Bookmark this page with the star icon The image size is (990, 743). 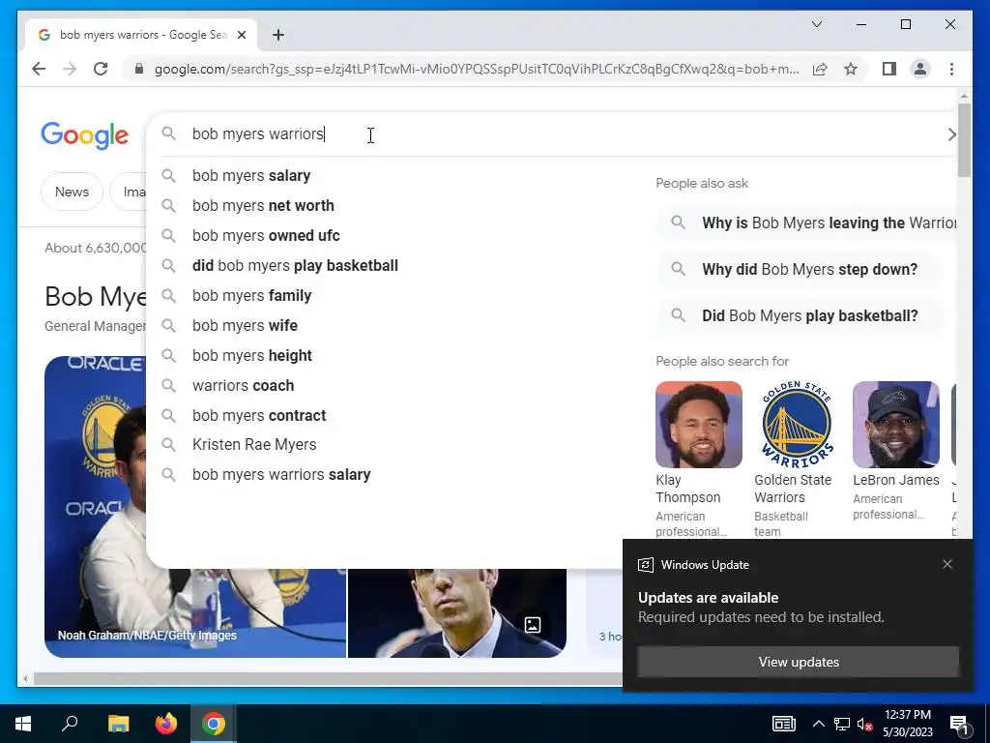point(851,69)
